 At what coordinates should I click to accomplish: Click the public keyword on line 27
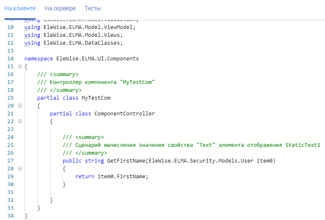point(72,161)
